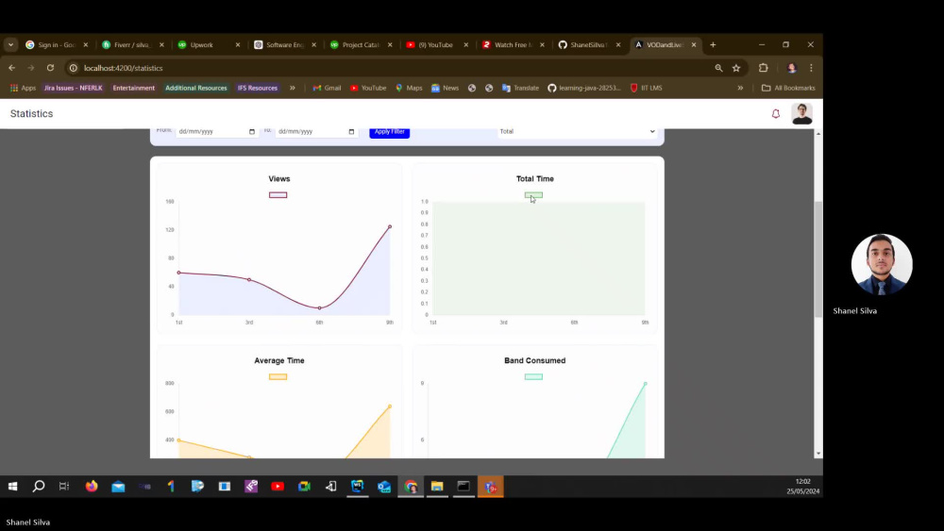Open the user profile avatar in Statistics header
Viewport: 944px width, 531px height.
801,114
